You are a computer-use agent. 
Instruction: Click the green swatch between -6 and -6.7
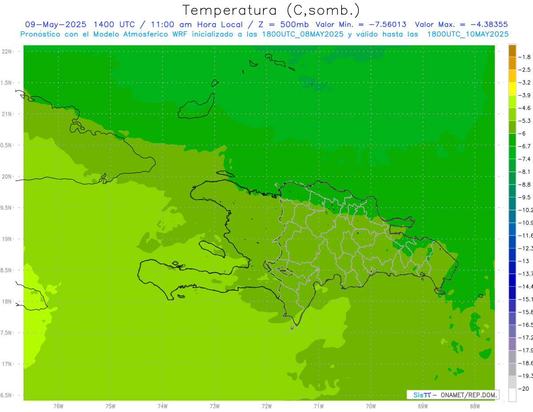click(512, 140)
